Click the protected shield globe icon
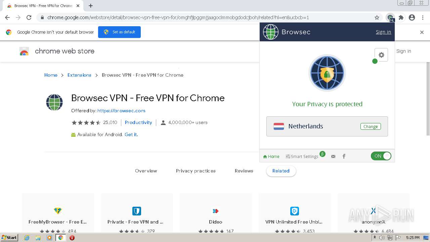The height and width of the screenshot is (242, 430). point(327,73)
